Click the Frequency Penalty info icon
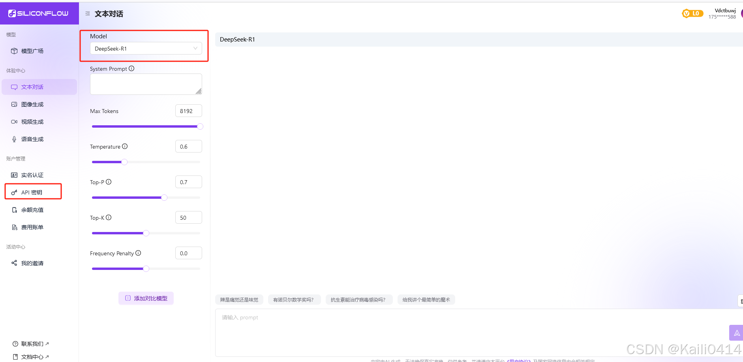Screen dimensions: 743x362 (138, 253)
